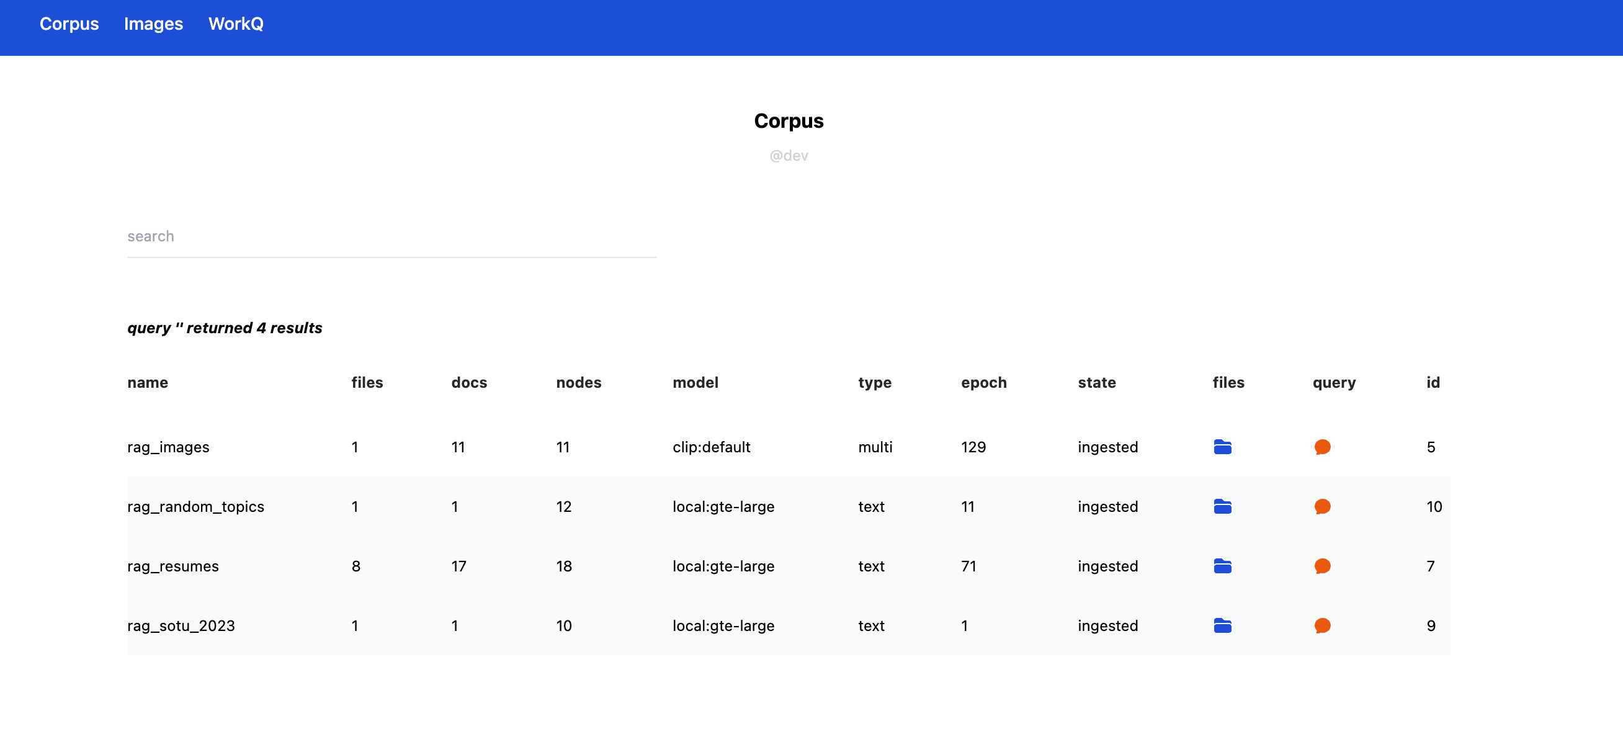The image size is (1623, 747).
Task: Open the query chat for rag_random_topics
Action: (x=1322, y=506)
